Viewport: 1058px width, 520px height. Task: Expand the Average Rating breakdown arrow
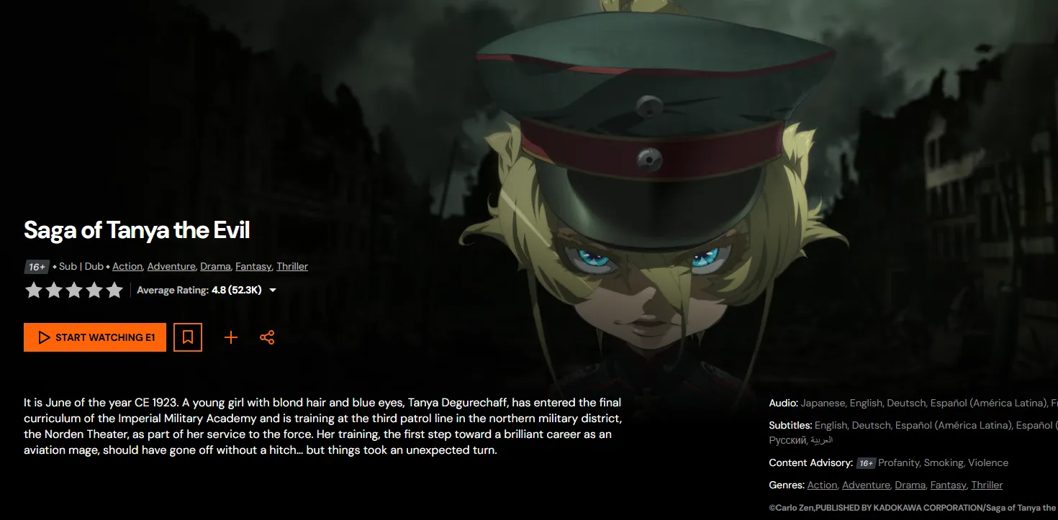point(273,291)
